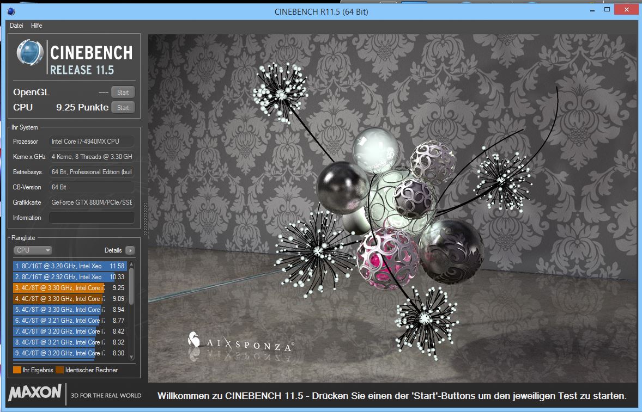The height and width of the screenshot is (412, 642).
Task: Click the brown 'Identischer Rechner' swatch
Action: click(59, 370)
